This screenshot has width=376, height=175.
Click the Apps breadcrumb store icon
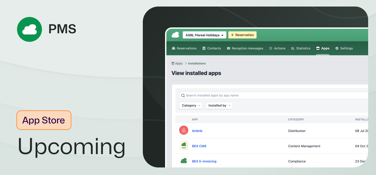[173, 63]
